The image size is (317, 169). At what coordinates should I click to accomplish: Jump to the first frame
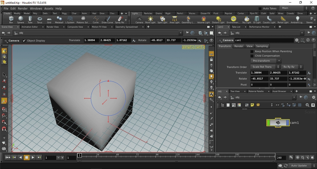(8, 158)
